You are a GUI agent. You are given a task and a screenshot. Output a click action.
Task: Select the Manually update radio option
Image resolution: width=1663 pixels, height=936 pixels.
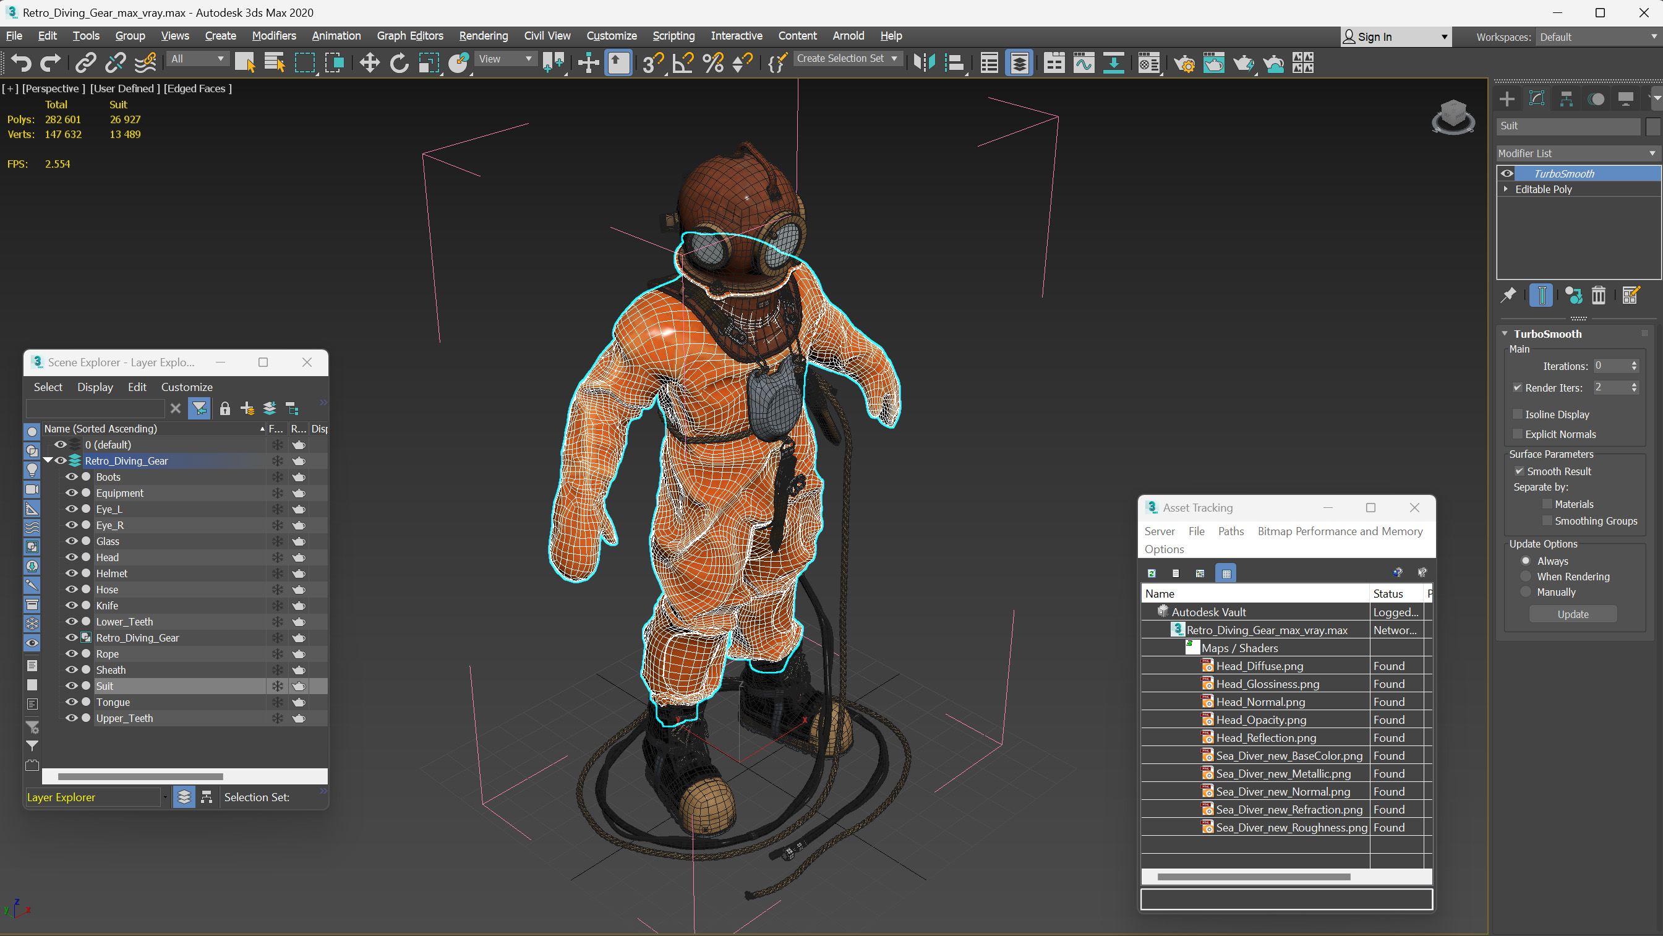click(1526, 591)
